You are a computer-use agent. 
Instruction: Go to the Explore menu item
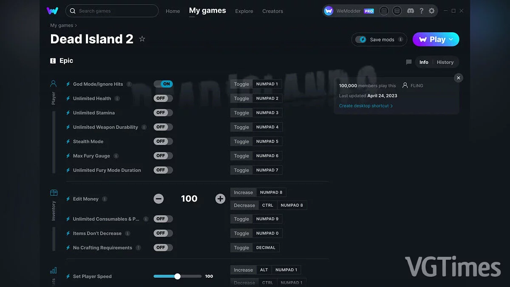point(244,11)
